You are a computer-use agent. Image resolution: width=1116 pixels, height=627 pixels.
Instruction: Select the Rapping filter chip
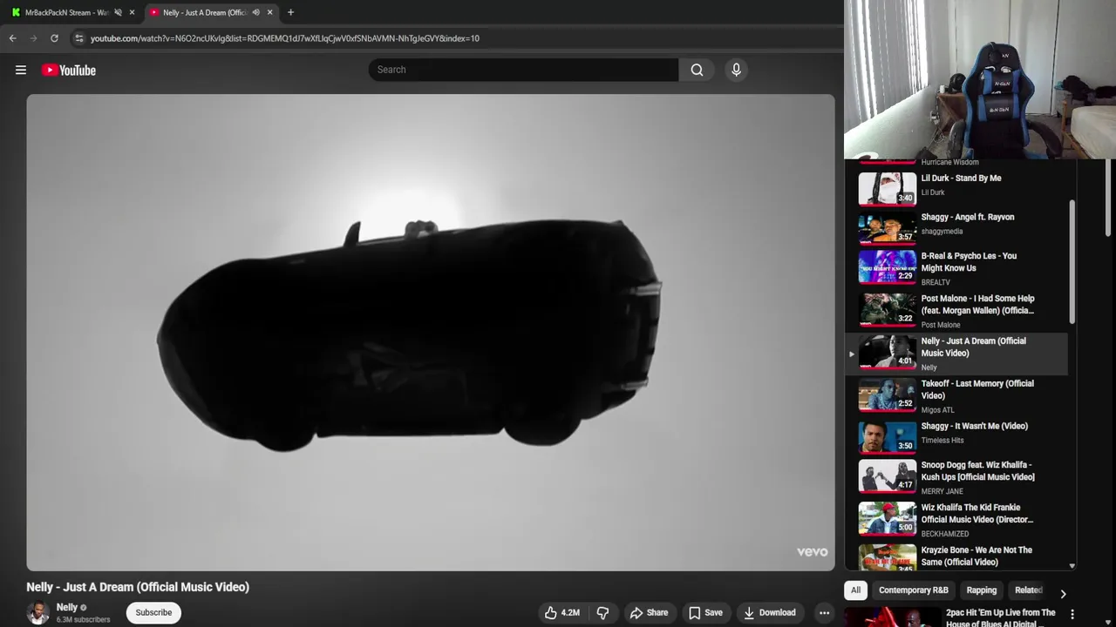pos(981,590)
